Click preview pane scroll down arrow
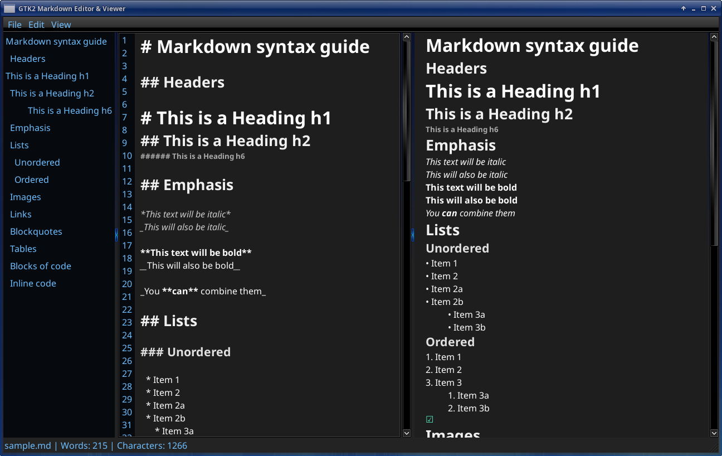Screen dimensions: 722x456 pos(714,433)
